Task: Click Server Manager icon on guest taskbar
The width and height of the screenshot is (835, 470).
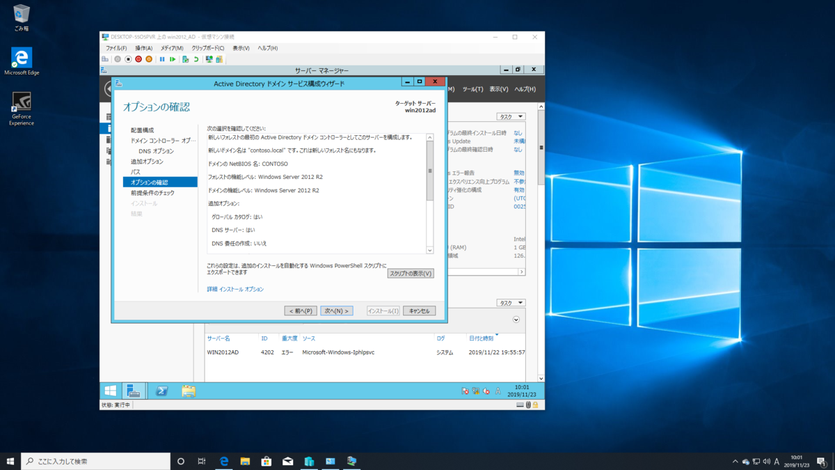Action: [134, 391]
